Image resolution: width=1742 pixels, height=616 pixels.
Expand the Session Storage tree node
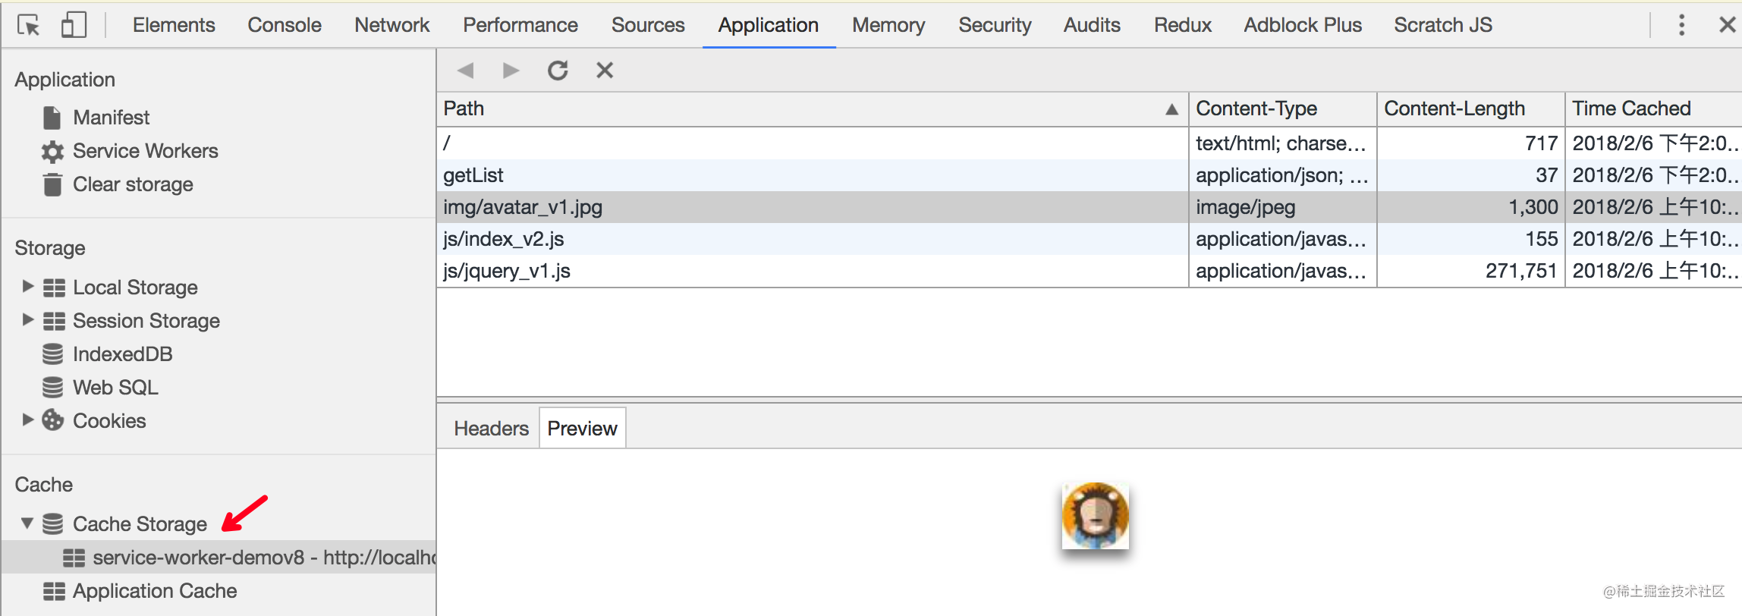(x=28, y=319)
